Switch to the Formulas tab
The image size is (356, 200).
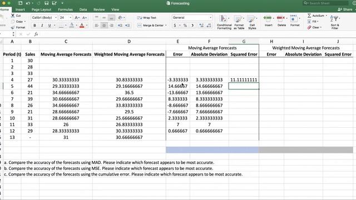[x=65, y=9]
